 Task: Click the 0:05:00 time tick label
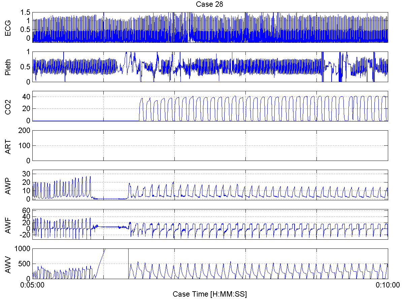pyautogui.click(x=33, y=285)
